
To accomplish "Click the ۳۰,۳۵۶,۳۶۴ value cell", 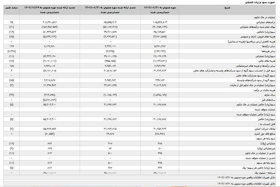I will [x=161, y=129].
